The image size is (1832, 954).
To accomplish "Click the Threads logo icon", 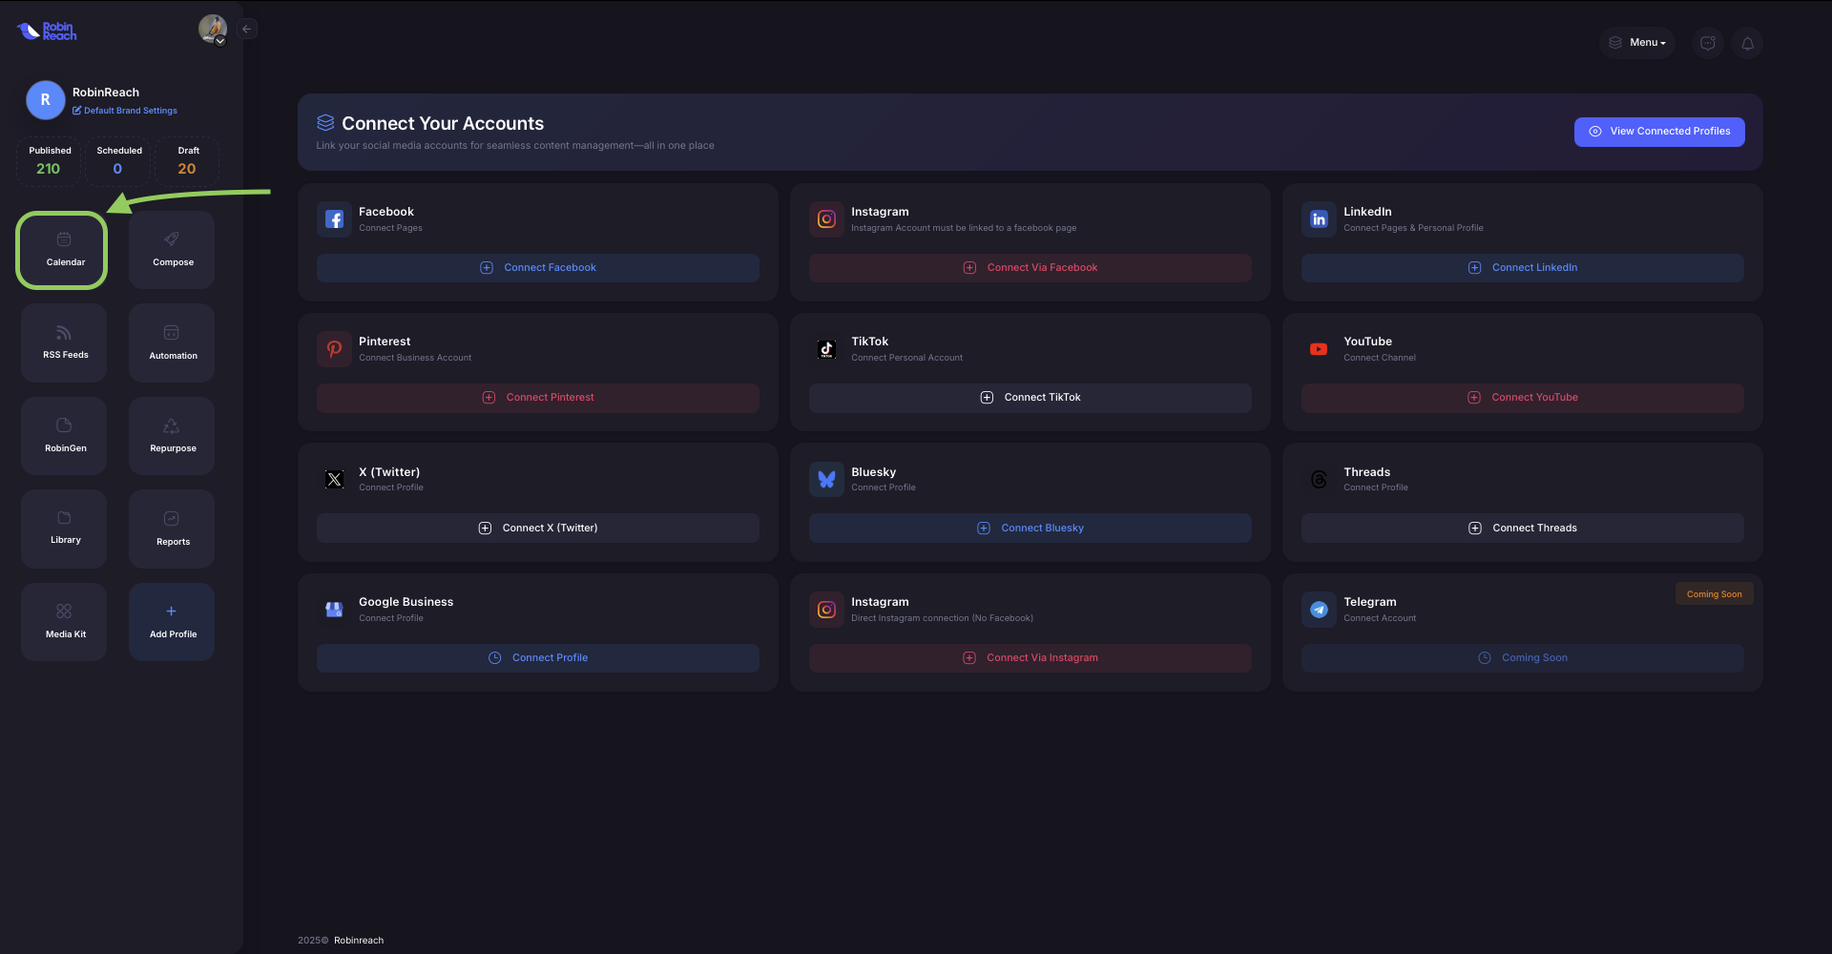I will point(1319,480).
